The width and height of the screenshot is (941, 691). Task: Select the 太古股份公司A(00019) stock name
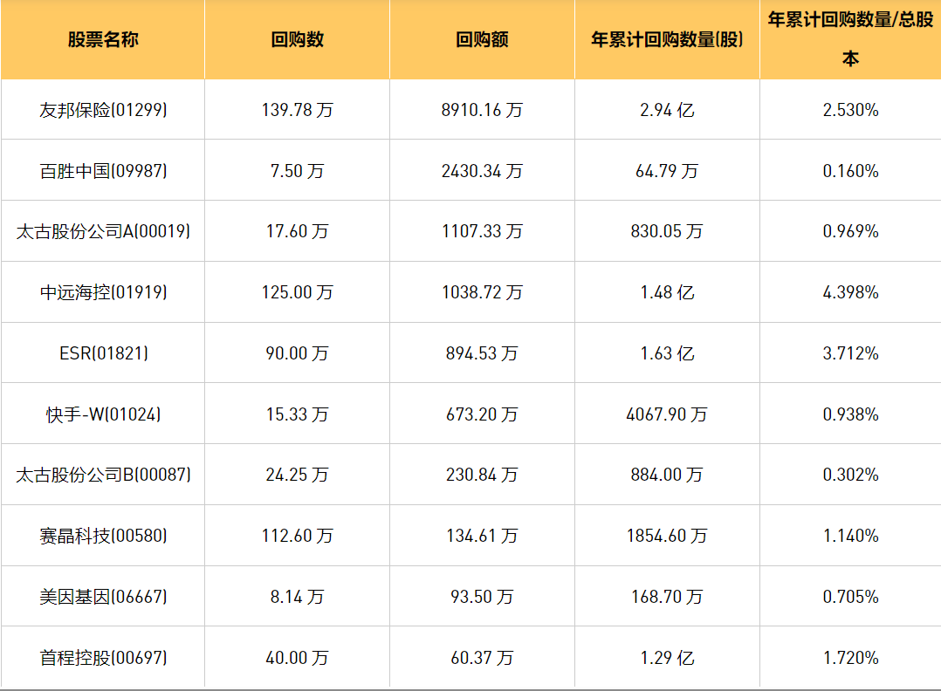pyautogui.click(x=103, y=231)
